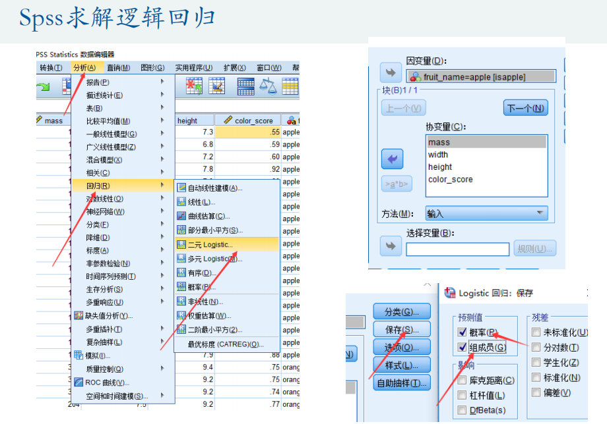
Task: Click the 线性(L) regression icon
Action: point(181,202)
